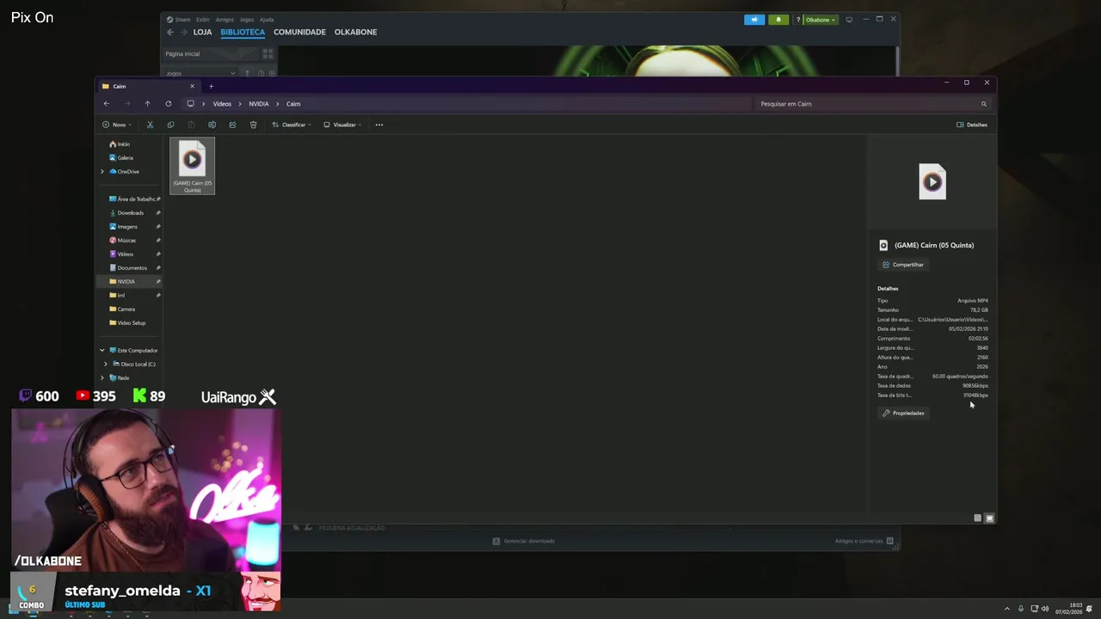Viewport: 1101px width, 619px height.
Task: Rename the selected file
Action: (212, 125)
